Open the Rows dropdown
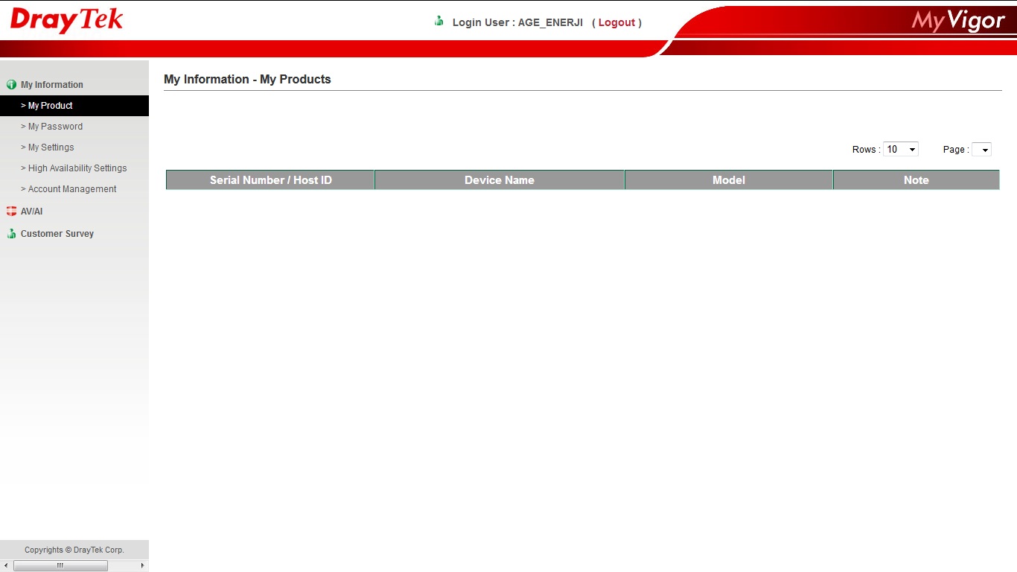 (x=900, y=150)
